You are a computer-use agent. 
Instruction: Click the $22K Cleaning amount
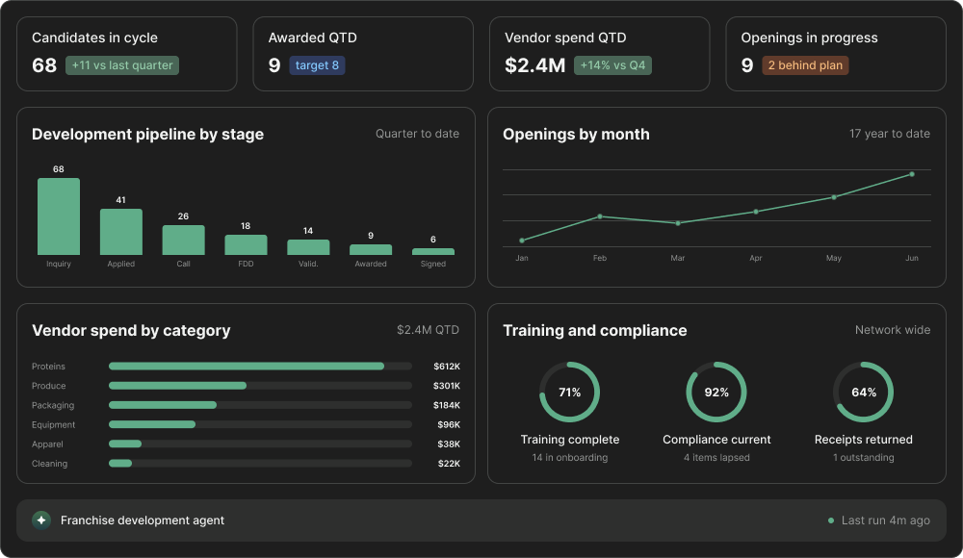pyautogui.click(x=449, y=464)
